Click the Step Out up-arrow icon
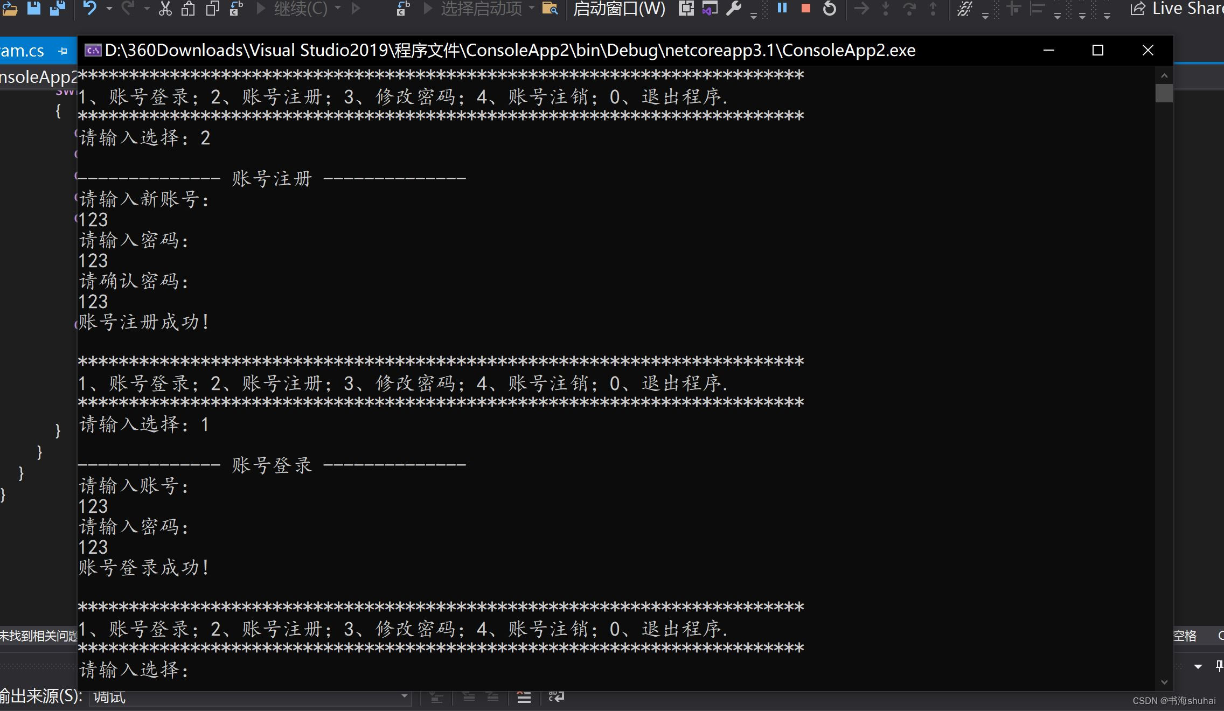The image size is (1224, 711). [933, 8]
